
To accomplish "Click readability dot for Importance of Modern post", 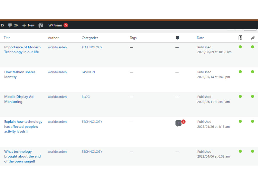I will [253, 47].
